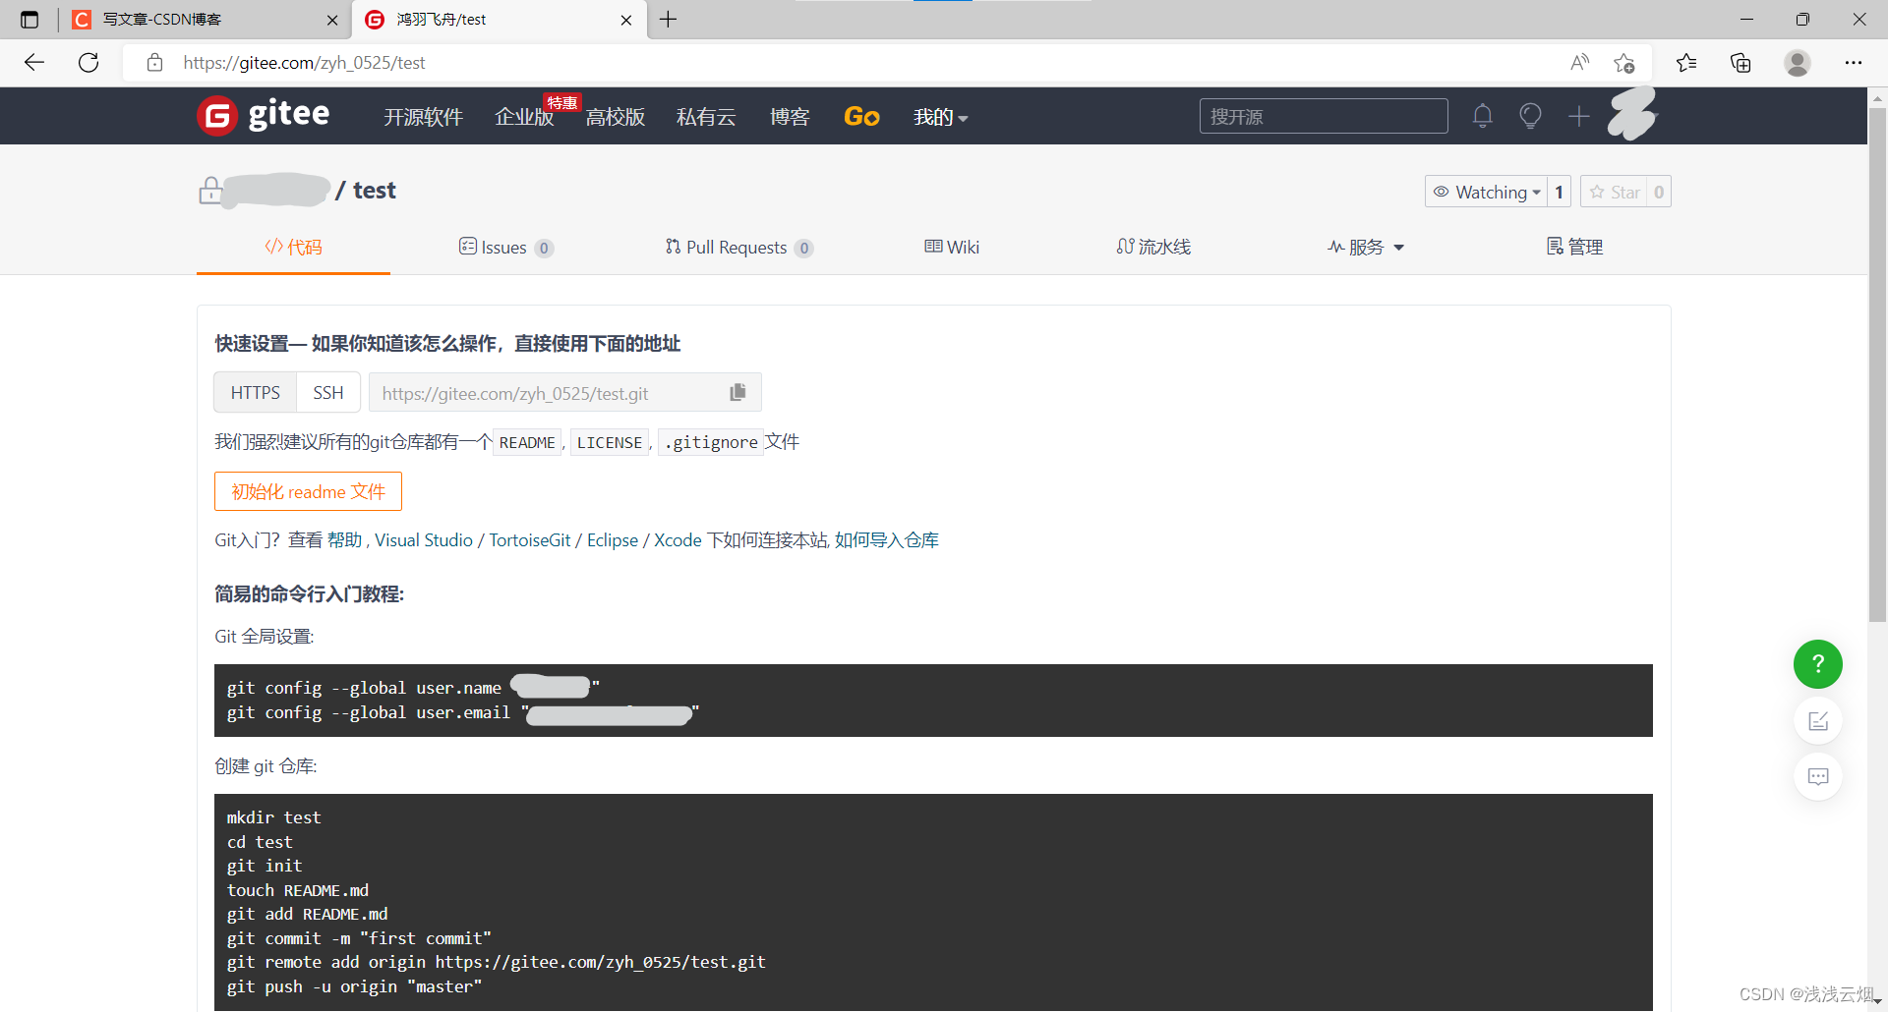Viewport: 1888px width, 1012px height.
Task: Open the Issues tab
Action: (x=505, y=247)
